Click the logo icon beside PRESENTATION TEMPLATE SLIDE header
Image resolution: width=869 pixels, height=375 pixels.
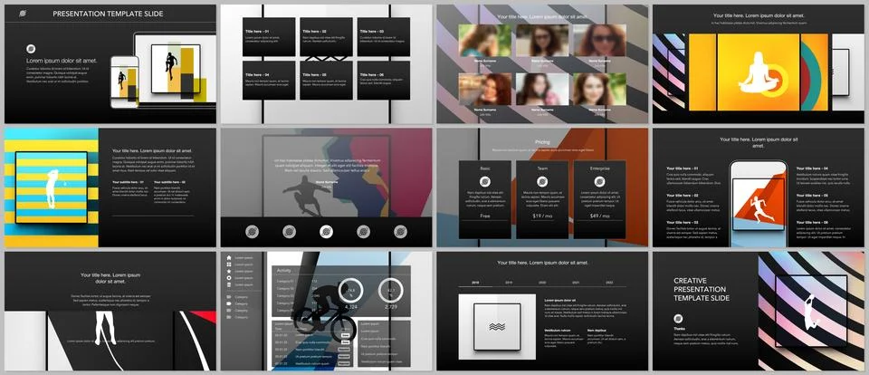coord(22,14)
